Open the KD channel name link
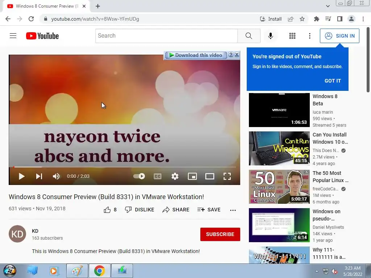 point(35,231)
